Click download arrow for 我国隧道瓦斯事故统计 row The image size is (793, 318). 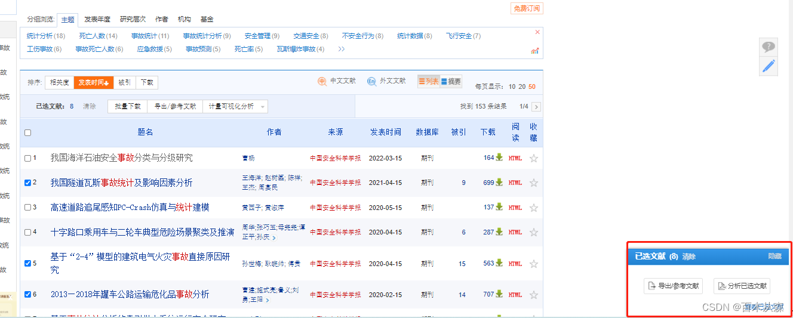pos(499,183)
